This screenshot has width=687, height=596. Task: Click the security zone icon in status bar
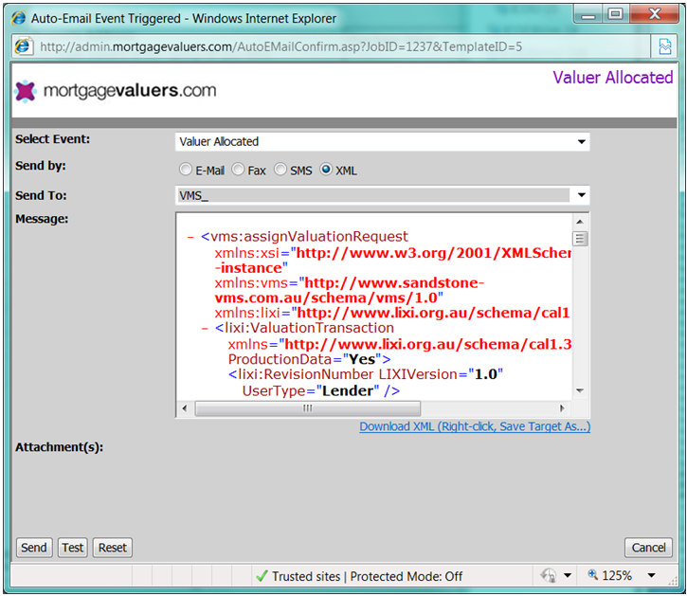[548, 575]
